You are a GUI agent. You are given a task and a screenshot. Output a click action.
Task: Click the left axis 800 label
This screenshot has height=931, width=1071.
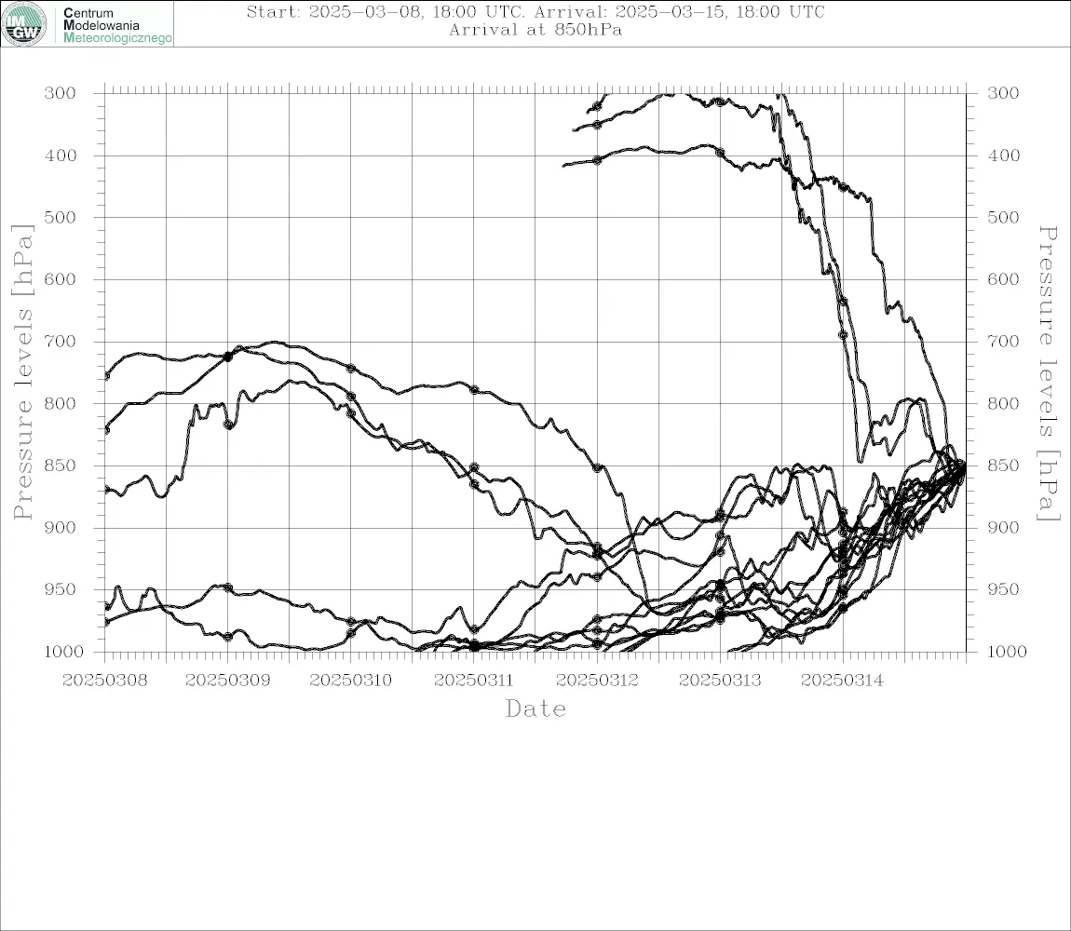(x=61, y=403)
